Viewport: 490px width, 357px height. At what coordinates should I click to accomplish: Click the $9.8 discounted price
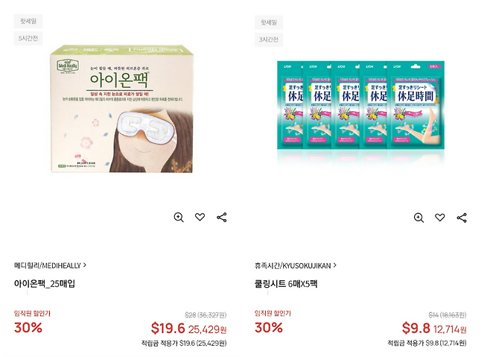point(416,328)
